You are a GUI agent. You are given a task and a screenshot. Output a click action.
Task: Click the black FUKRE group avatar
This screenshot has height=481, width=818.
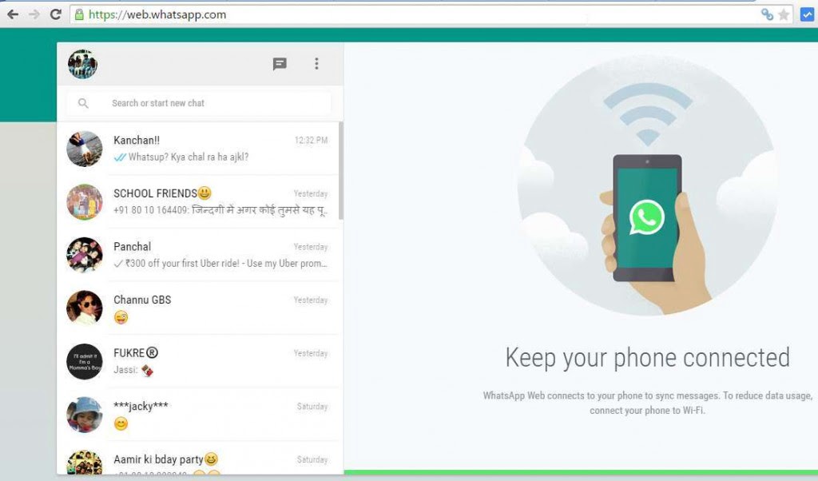pyautogui.click(x=85, y=361)
